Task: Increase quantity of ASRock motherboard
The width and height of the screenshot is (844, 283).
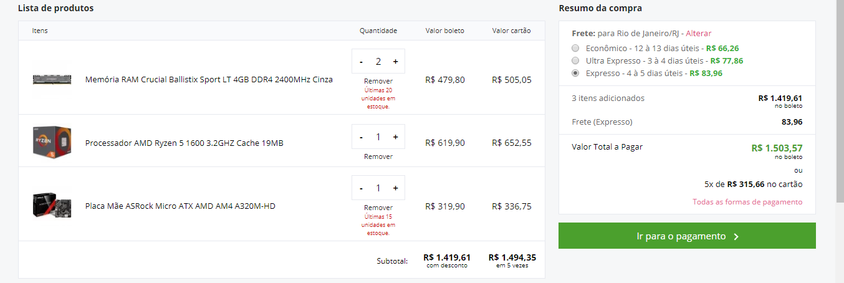Action: point(395,188)
